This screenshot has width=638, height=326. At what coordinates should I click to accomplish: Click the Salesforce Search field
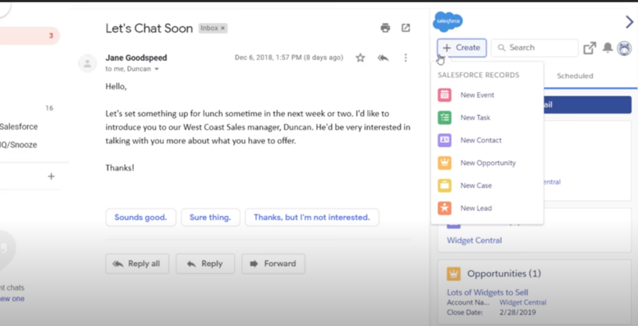click(535, 48)
